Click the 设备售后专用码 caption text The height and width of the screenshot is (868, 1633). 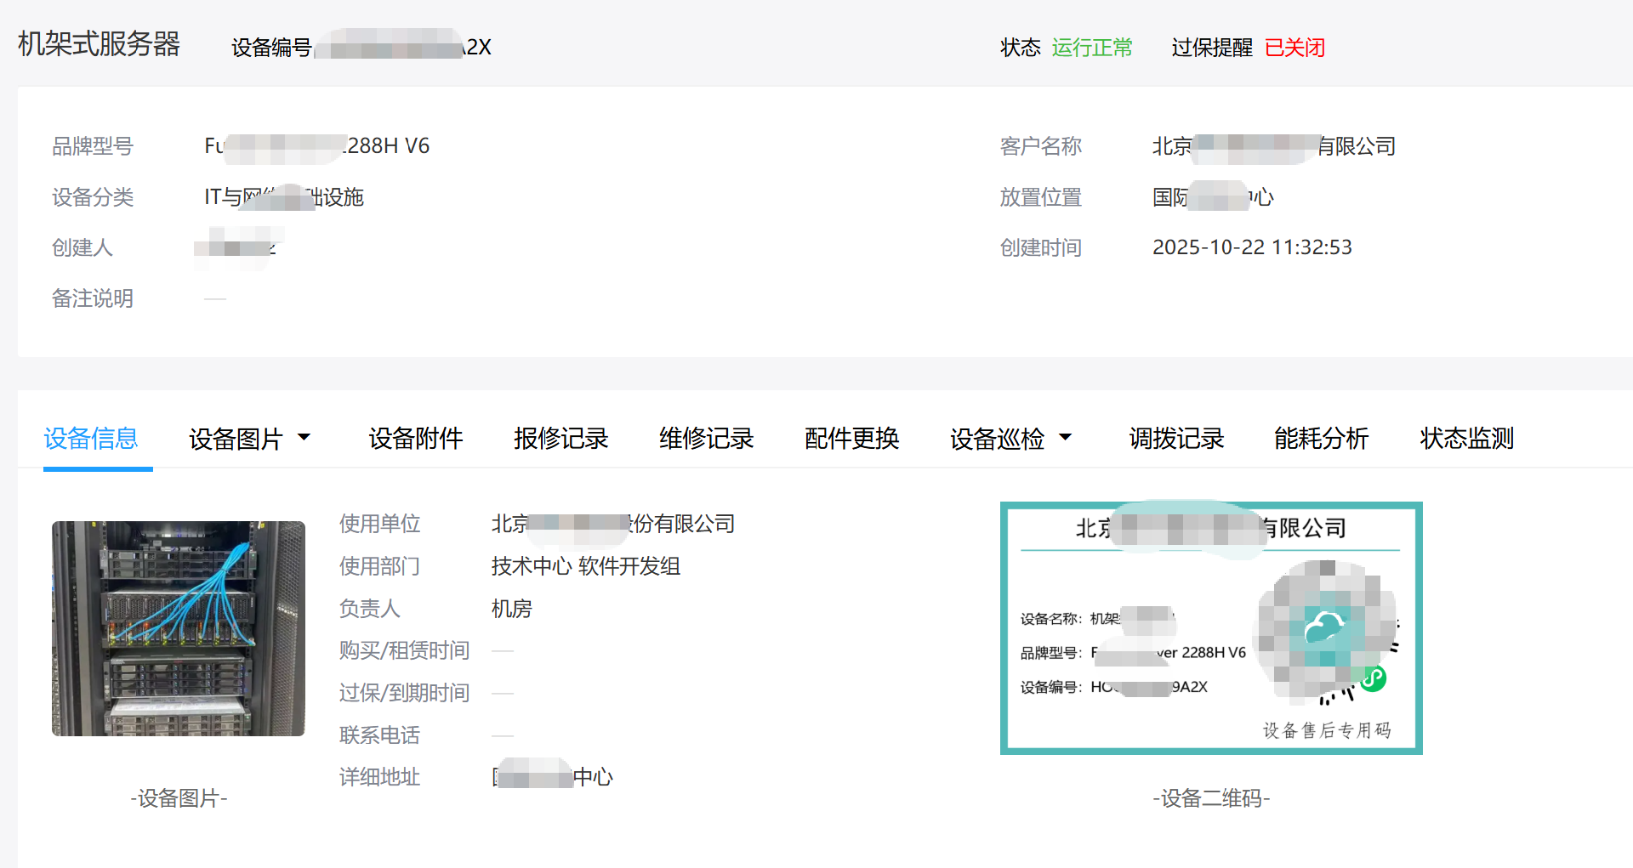click(1327, 730)
